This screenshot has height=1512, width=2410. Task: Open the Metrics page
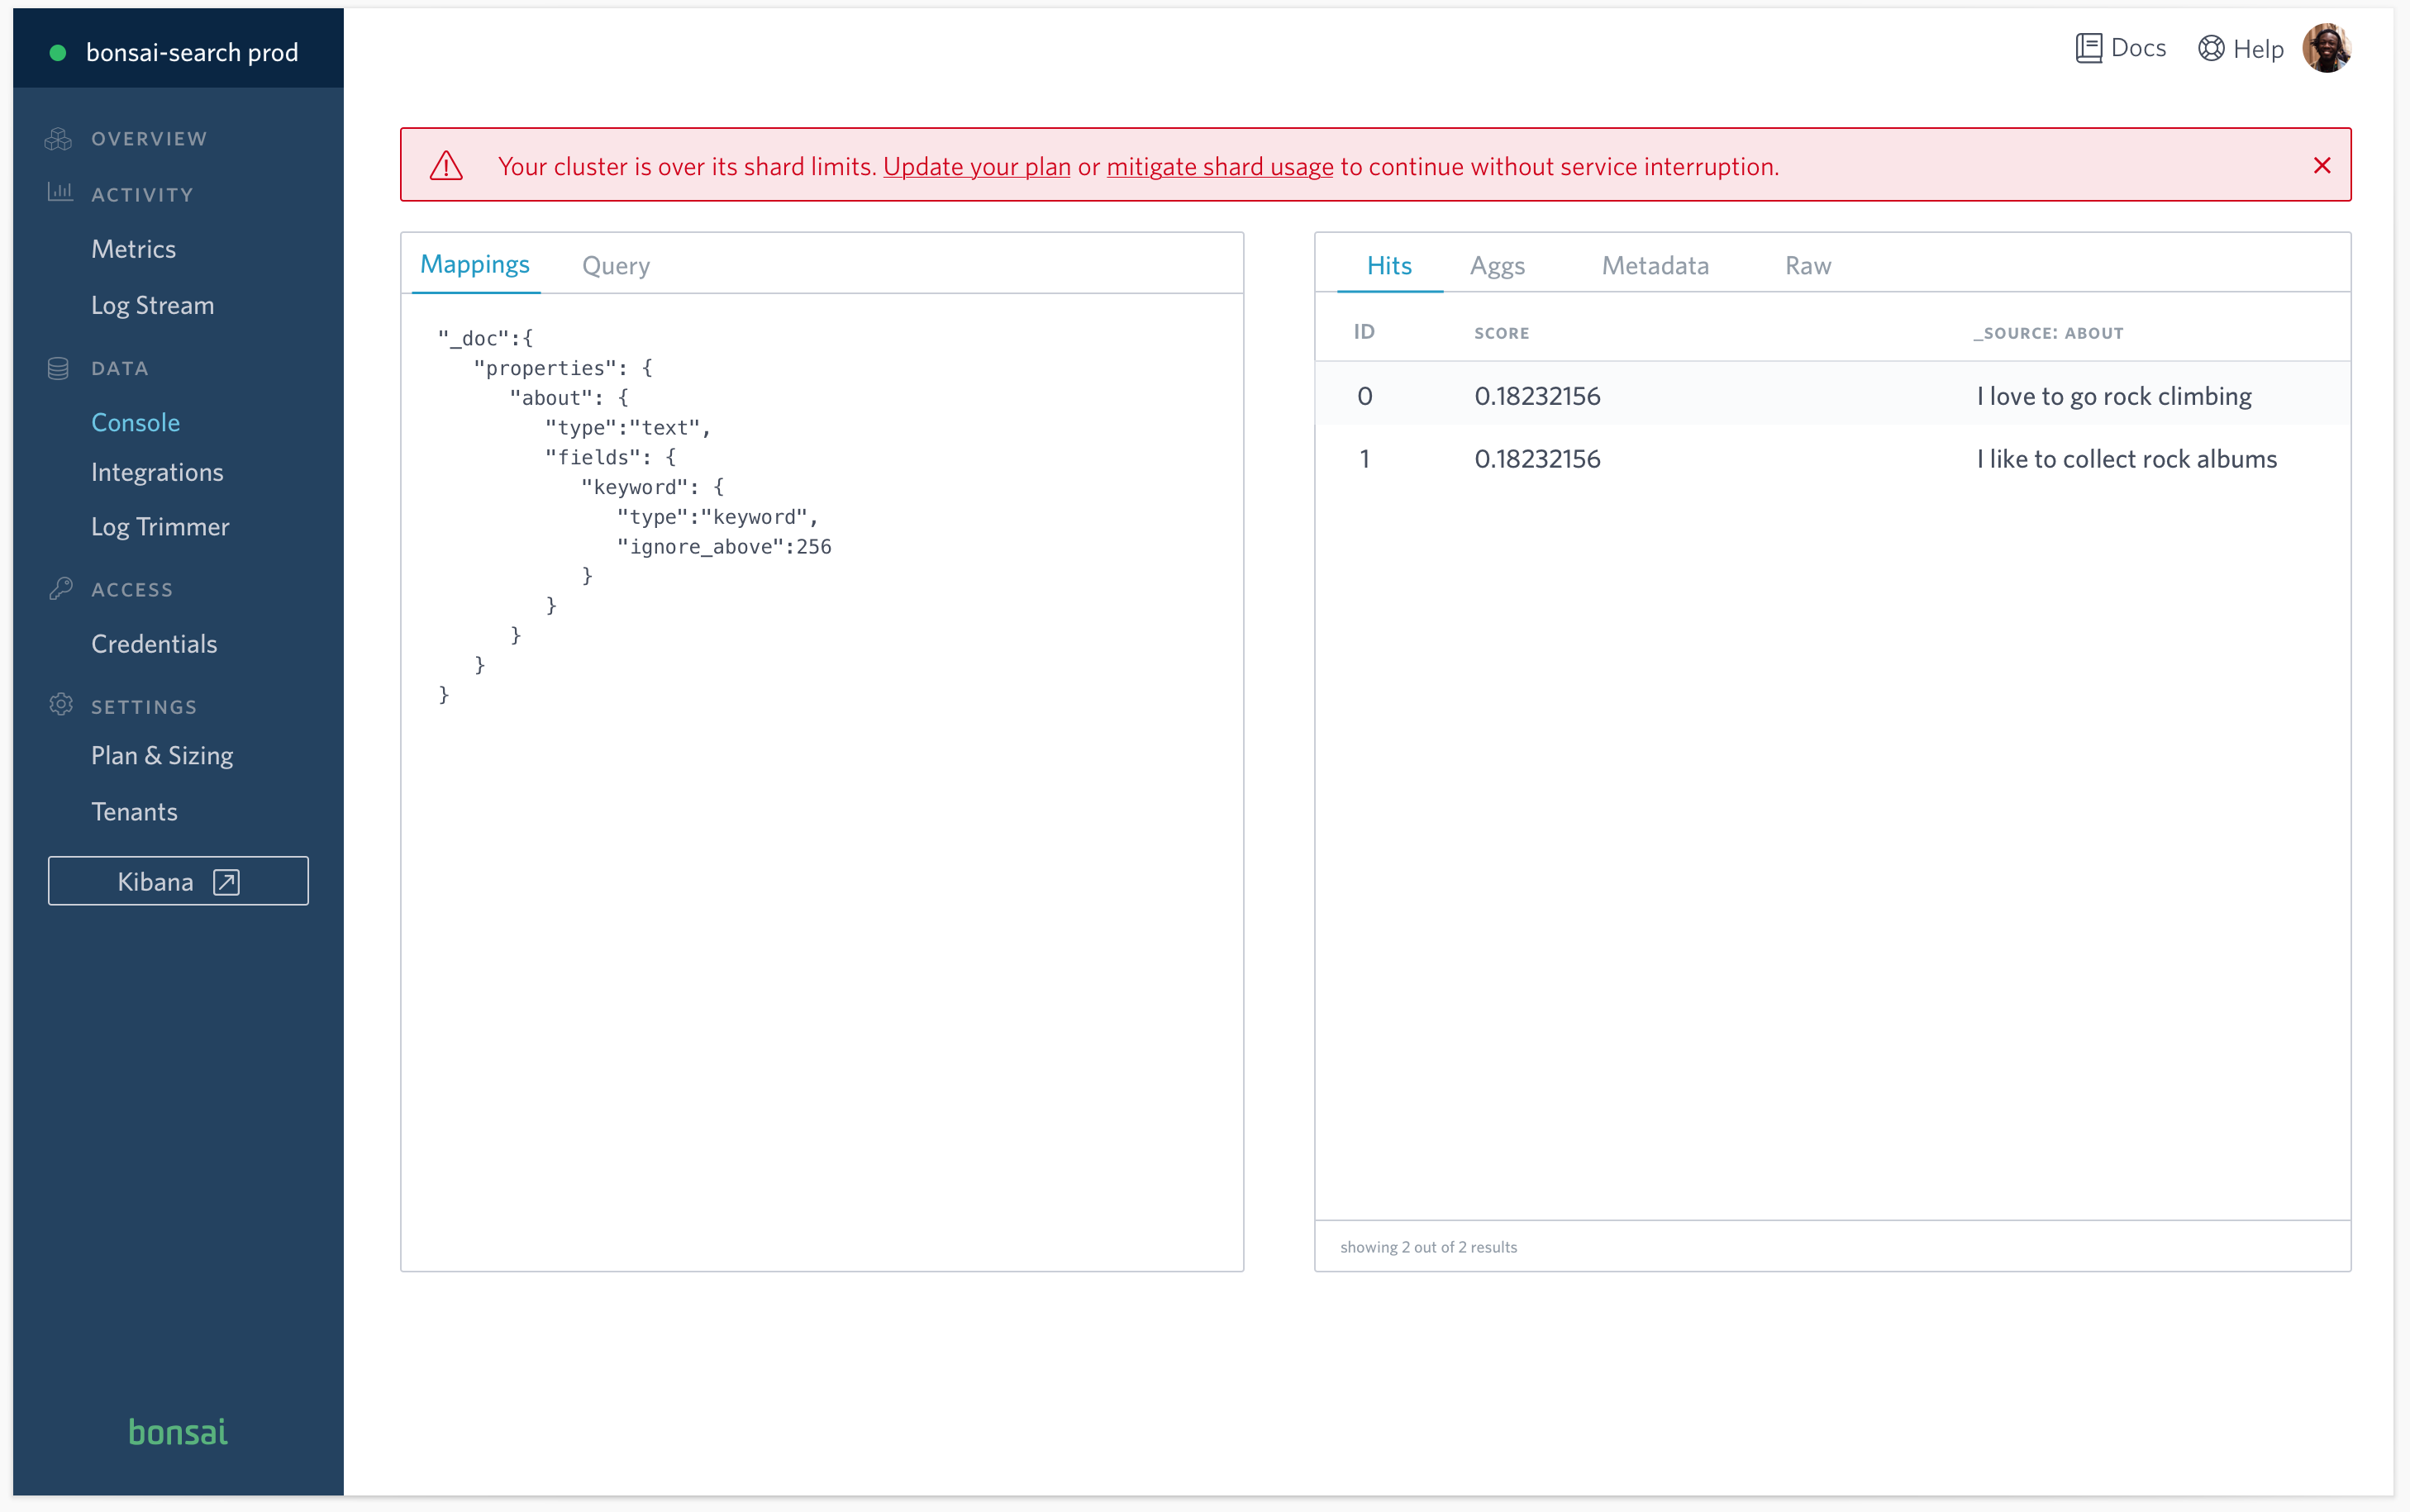pyautogui.click(x=133, y=249)
